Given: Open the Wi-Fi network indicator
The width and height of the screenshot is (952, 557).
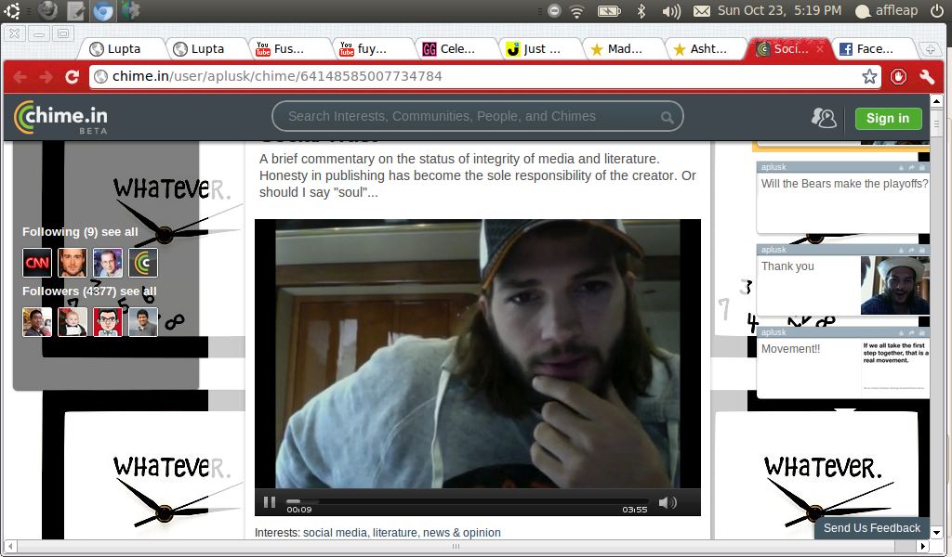Looking at the screenshot, I should 576,11.
